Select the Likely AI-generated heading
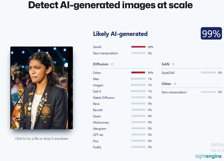 [120, 34]
